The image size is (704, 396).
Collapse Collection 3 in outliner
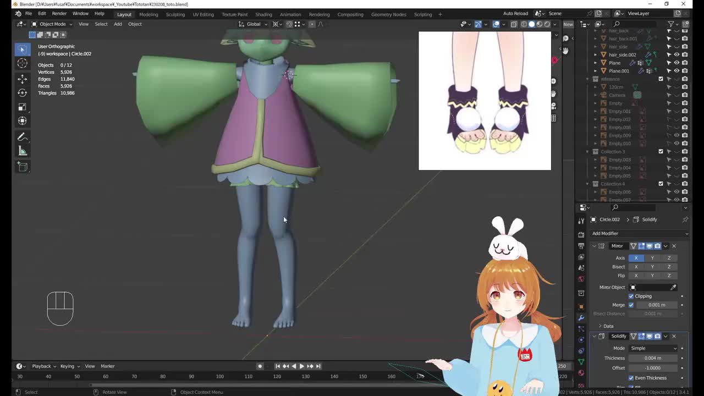(x=587, y=151)
